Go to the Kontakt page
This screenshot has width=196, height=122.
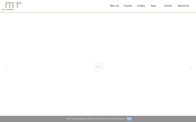pyautogui.click(x=168, y=6)
